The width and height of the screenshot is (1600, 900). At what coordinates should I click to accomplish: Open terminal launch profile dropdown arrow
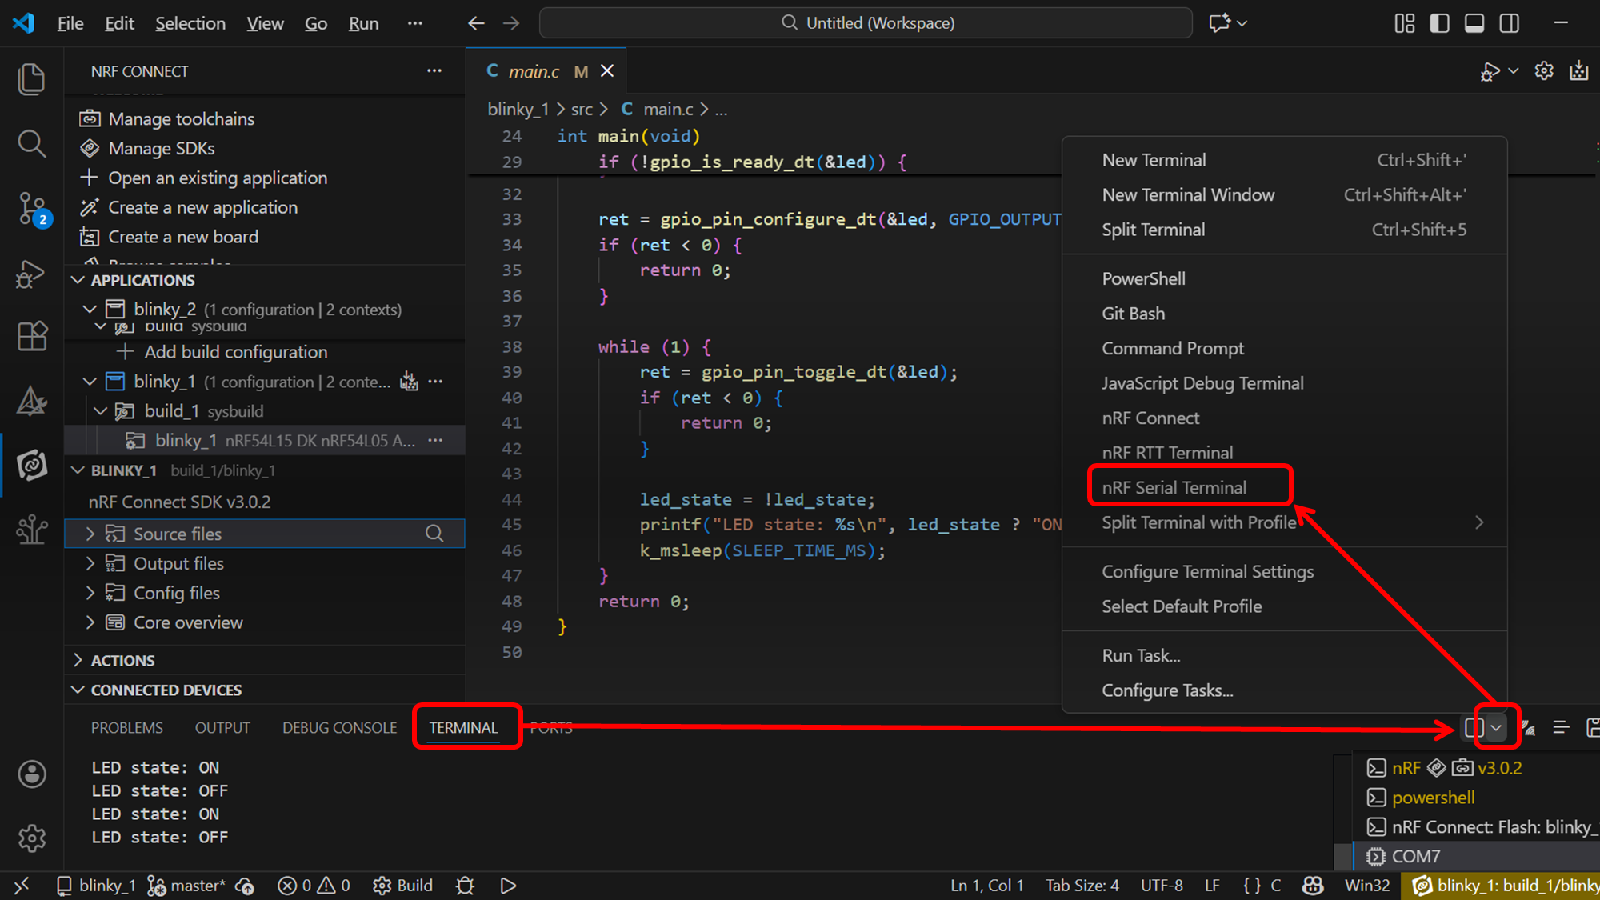pyautogui.click(x=1496, y=727)
